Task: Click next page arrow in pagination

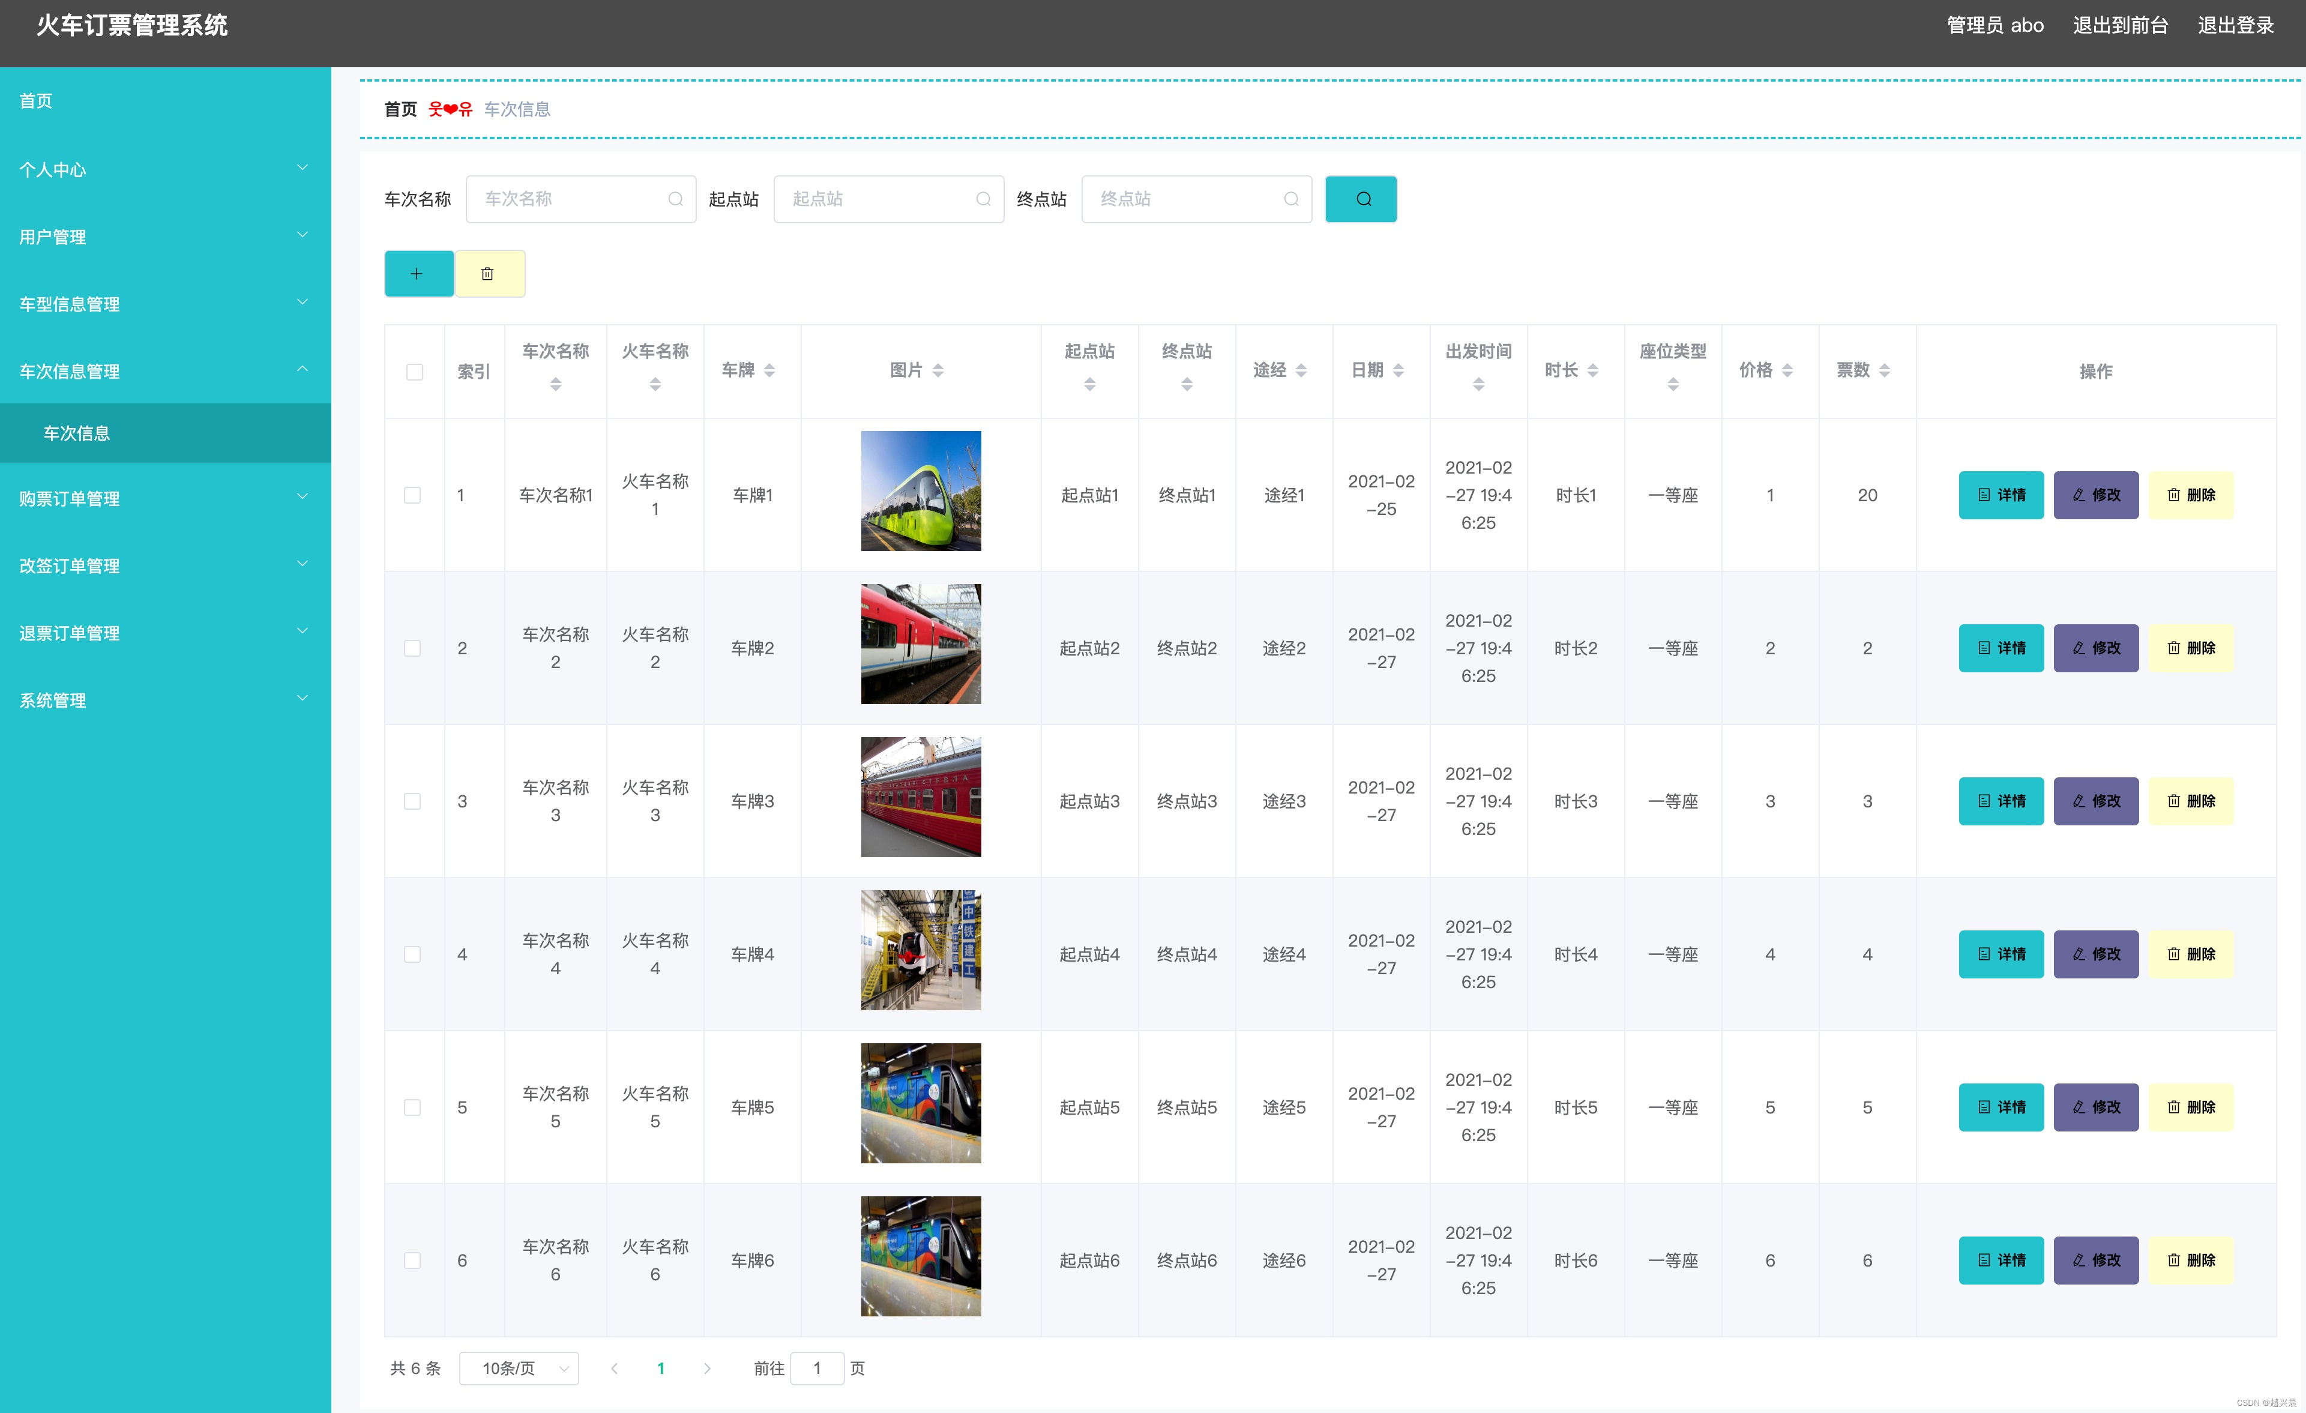Action: pyautogui.click(x=706, y=1368)
